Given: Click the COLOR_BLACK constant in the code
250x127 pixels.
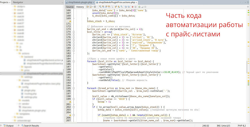Looking at the screenshot, I should coord(171,72).
